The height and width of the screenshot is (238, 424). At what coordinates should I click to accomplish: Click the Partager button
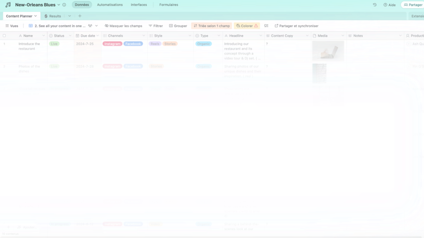pos(413,5)
